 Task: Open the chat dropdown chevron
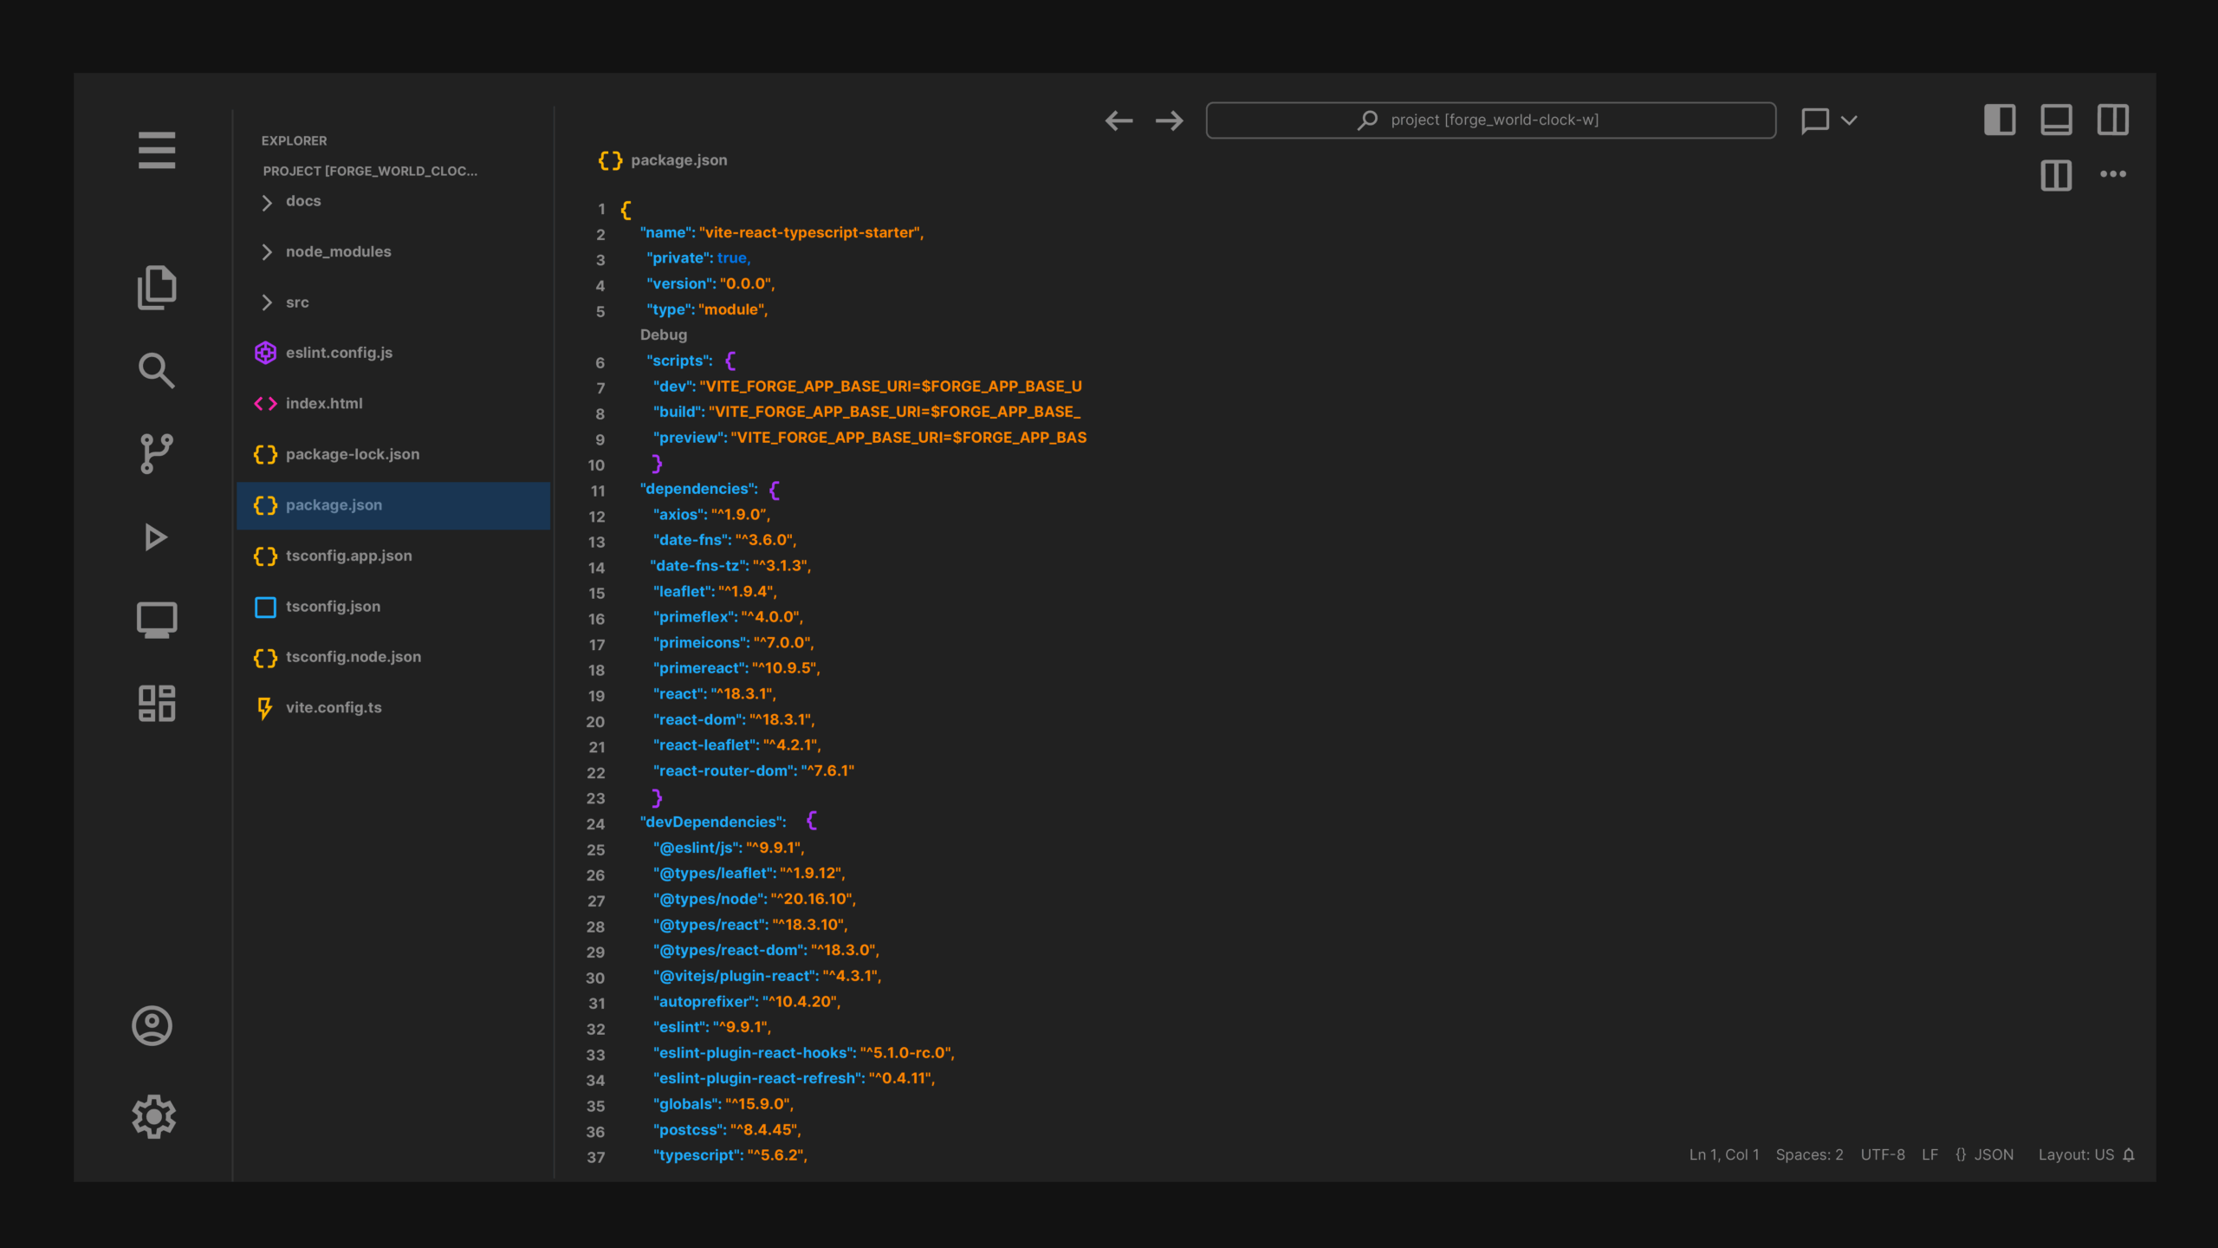click(x=1849, y=120)
